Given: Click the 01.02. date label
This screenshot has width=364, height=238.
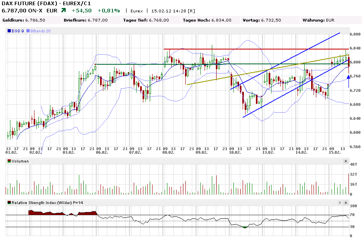Looking at the screenshot, I should pos(11,152).
